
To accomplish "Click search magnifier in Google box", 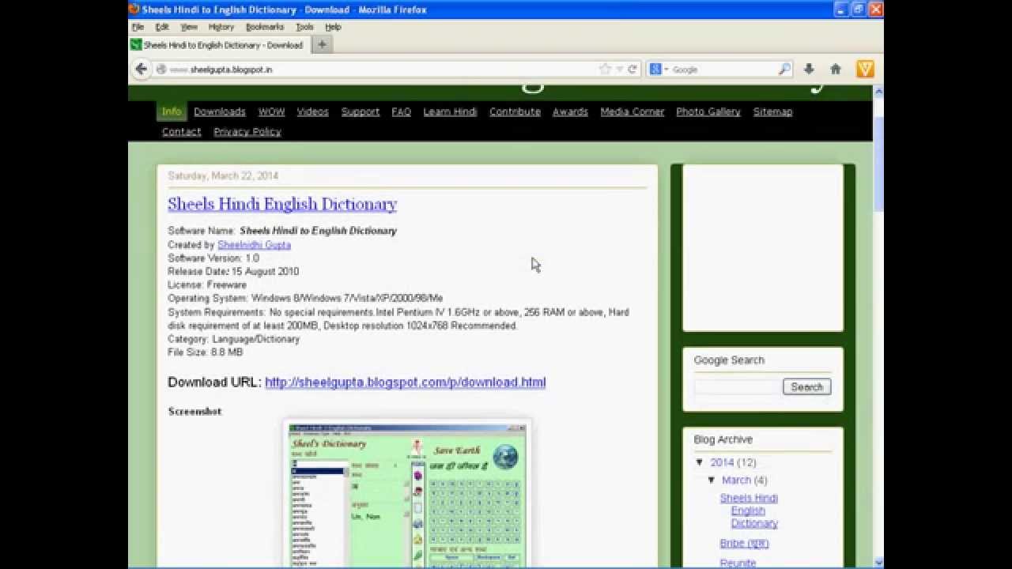I will point(784,69).
